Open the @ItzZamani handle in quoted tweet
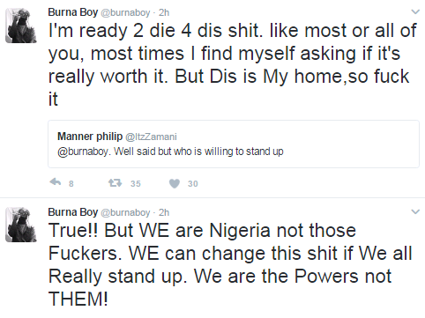 tap(151, 137)
